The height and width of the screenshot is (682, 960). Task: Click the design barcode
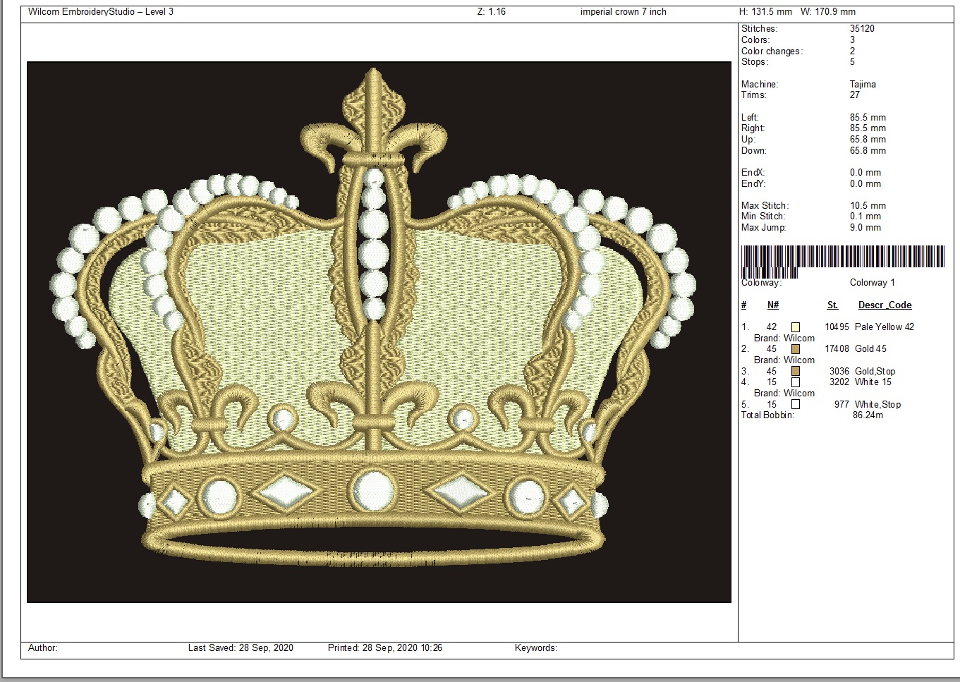tap(842, 258)
